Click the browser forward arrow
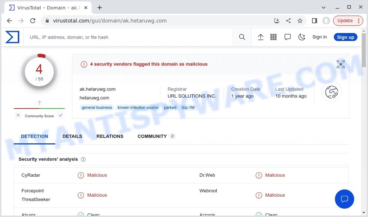This screenshot has width=368, height=217. pyautogui.click(x=21, y=21)
